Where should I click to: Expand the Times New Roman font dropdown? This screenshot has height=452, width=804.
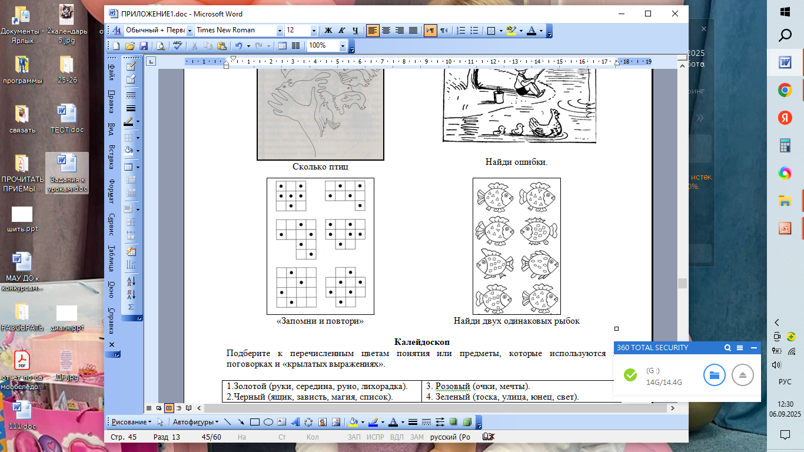coord(280,31)
